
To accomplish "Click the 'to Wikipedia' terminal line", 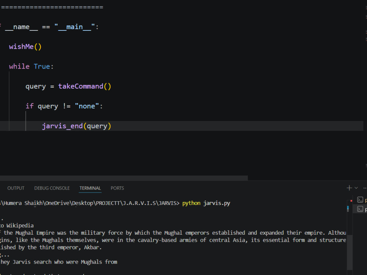I will pyautogui.click(x=17, y=225).
